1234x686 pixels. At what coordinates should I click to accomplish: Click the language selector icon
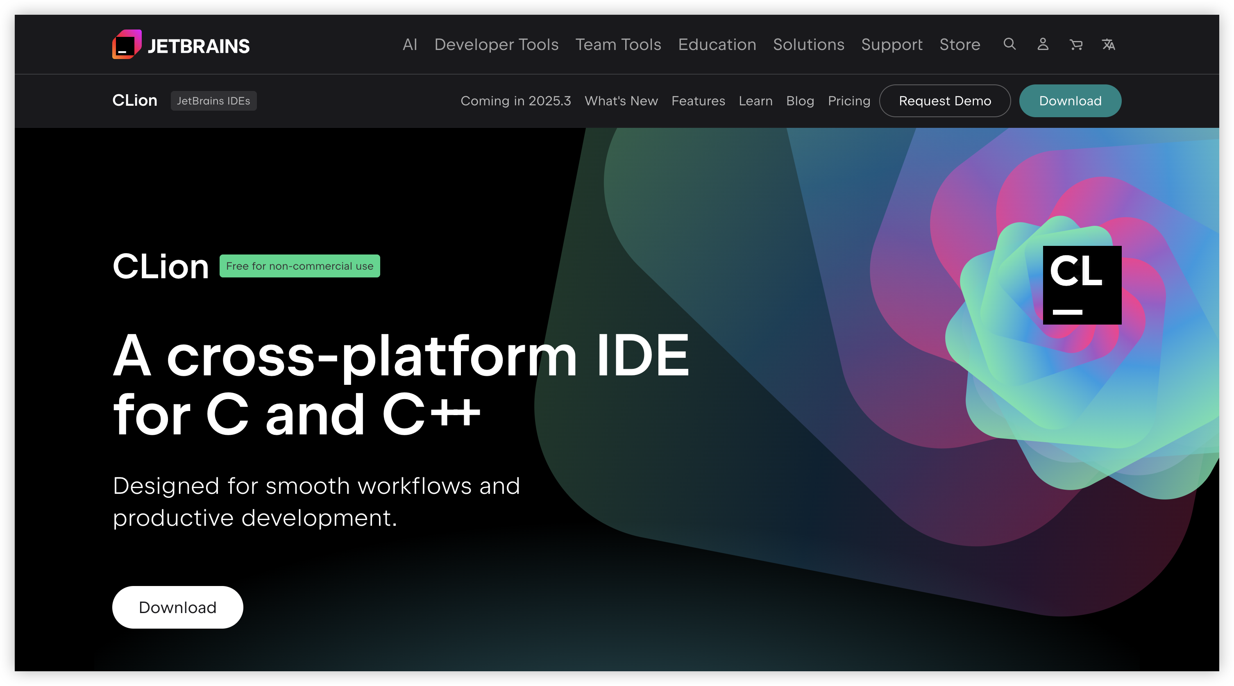tap(1109, 45)
